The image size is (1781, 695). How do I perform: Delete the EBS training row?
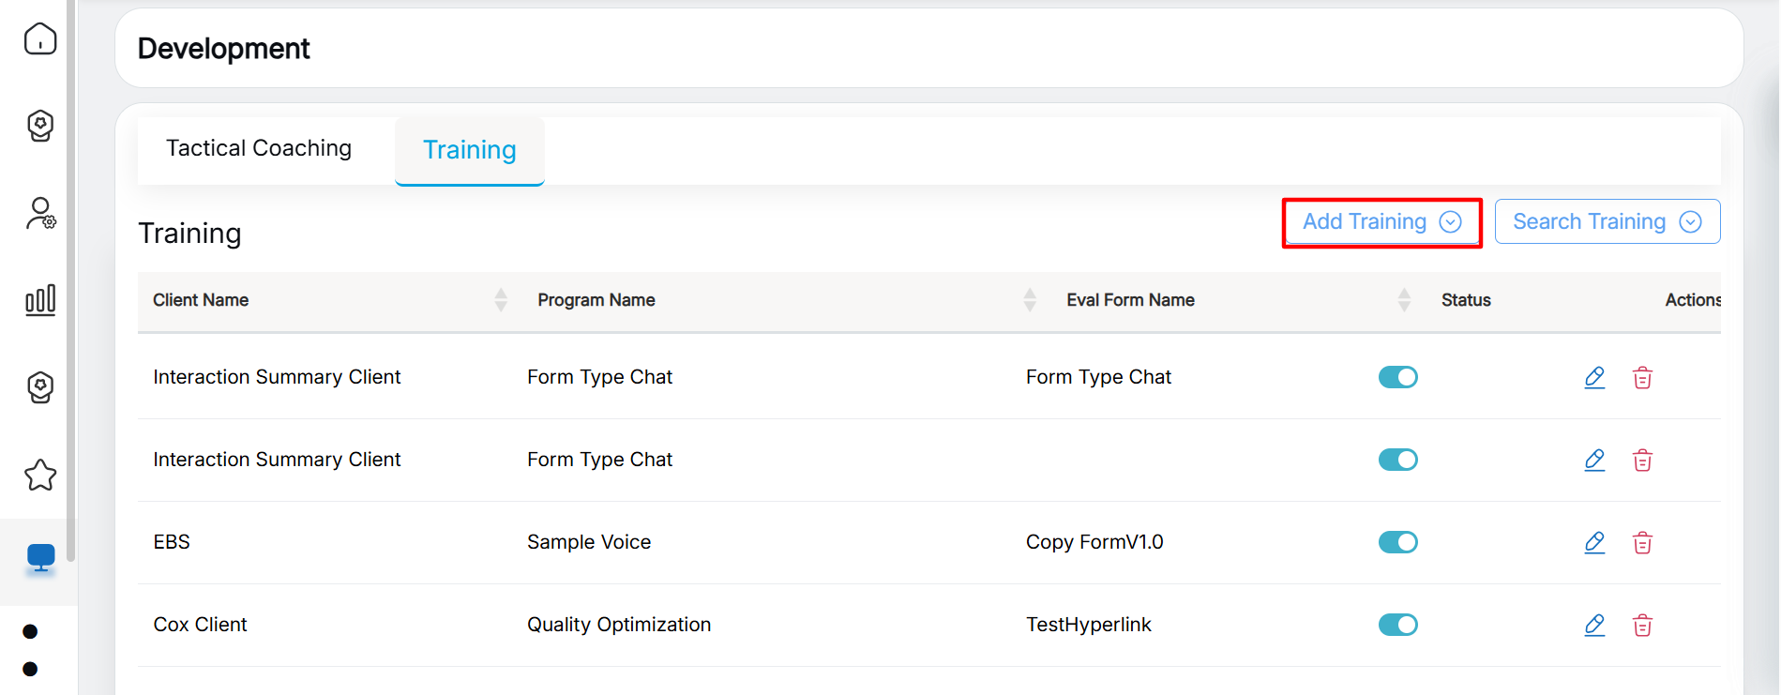(1642, 542)
